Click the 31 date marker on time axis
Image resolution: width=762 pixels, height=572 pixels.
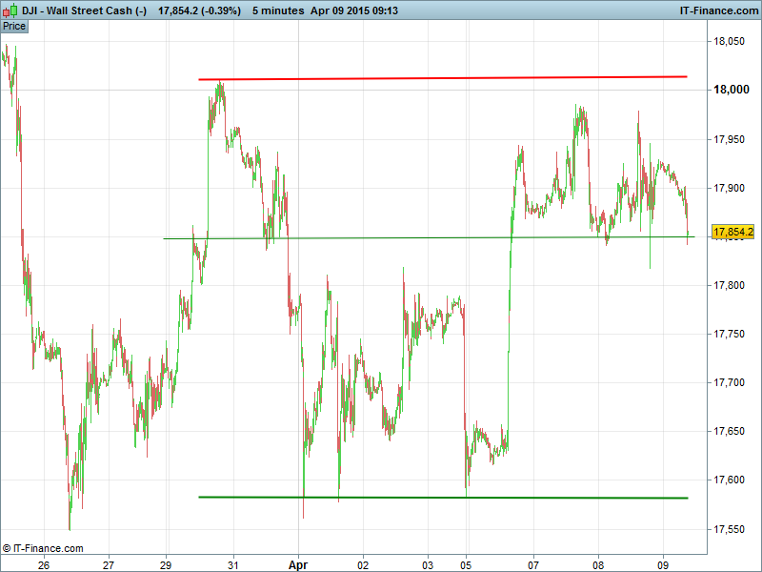[233, 563]
